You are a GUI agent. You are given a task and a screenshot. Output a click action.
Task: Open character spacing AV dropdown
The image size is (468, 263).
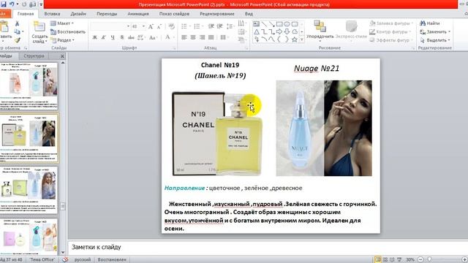pos(141,37)
